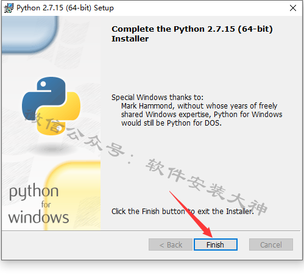Click the installer icon in title bar

click(x=9, y=8)
